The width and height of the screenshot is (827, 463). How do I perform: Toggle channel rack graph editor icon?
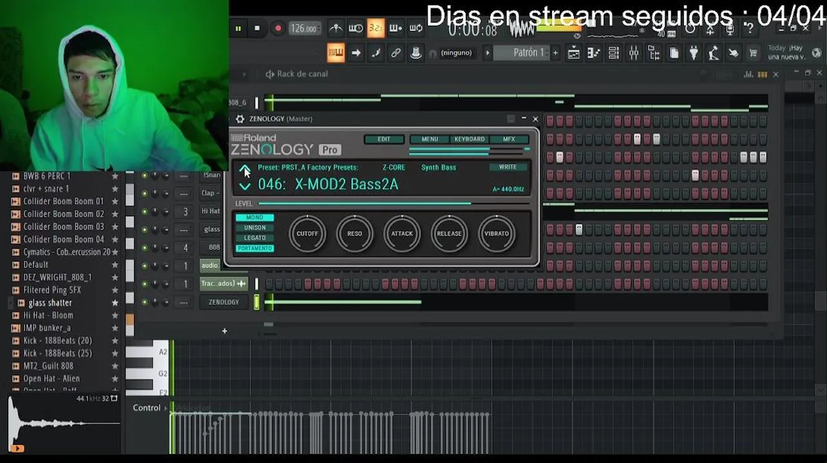tap(748, 75)
